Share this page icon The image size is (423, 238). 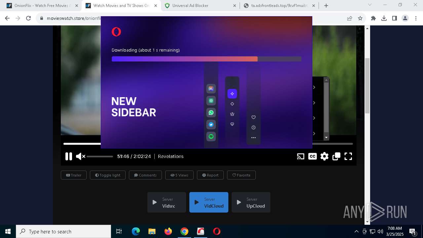(350, 19)
